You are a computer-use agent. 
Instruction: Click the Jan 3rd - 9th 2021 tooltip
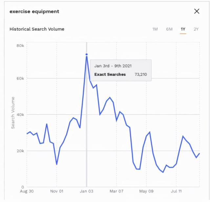[x=120, y=70]
